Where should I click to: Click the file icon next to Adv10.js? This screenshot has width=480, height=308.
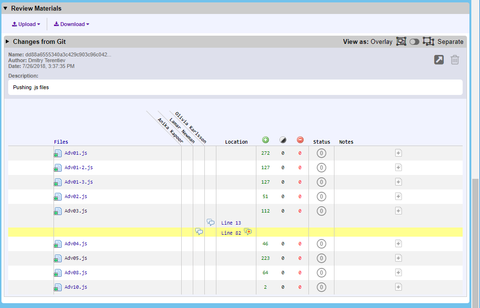point(58,287)
